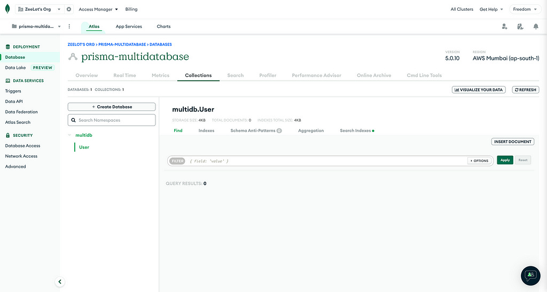Click Insert Document button
Viewport: 547px width, 292px height.
pyautogui.click(x=512, y=142)
